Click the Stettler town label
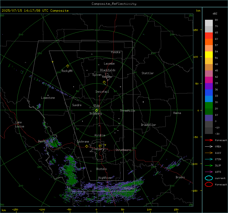This screenshot has height=213, width=228. tap(148, 73)
